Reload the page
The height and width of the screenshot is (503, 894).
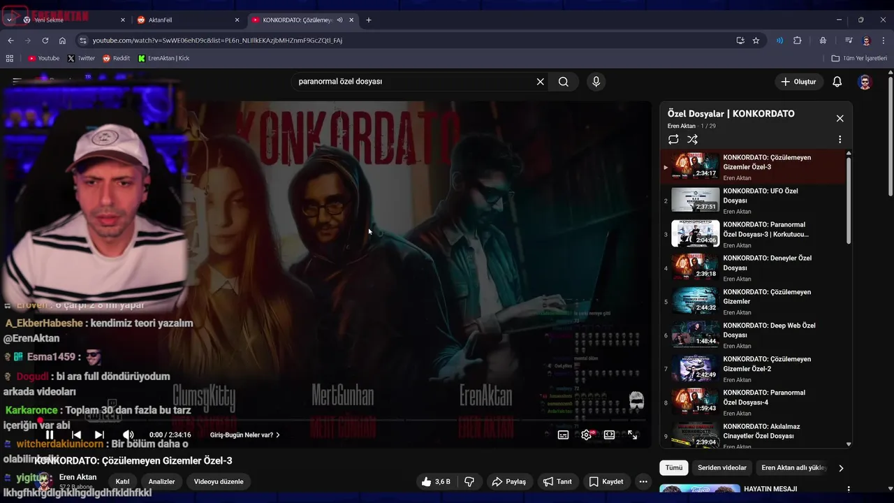[x=45, y=41]
